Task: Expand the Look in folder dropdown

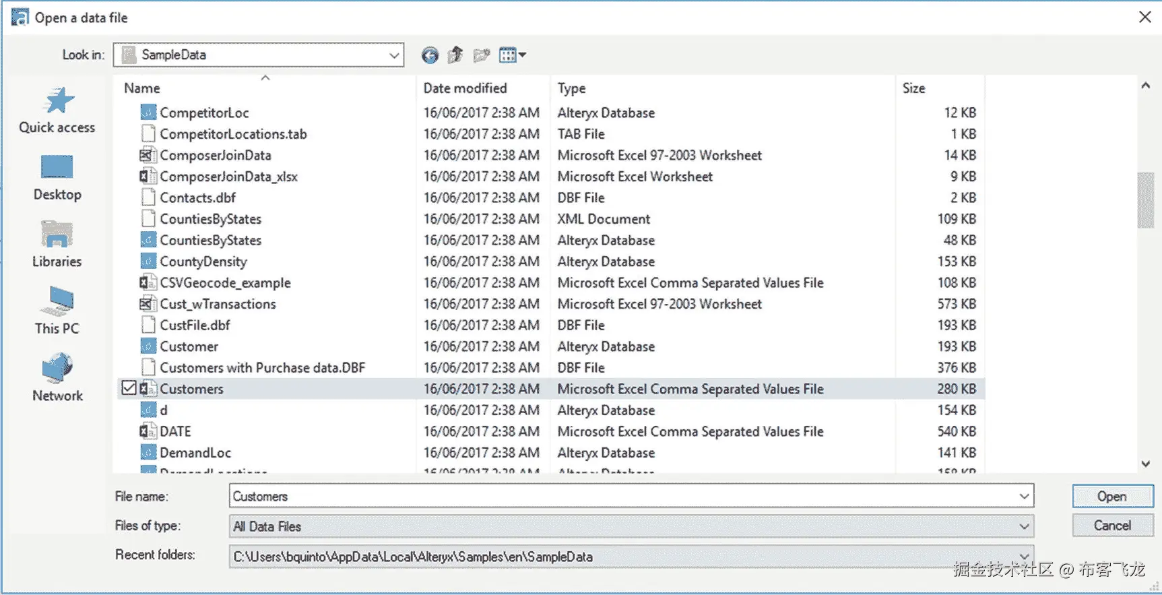Action: click(x=394, y=55)
